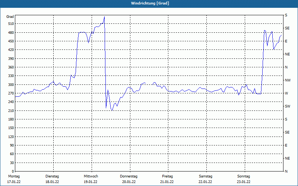The width and height of the screenshot is (298, 186).
Task: Select the 90 degree axis label
Action: pos(12,145)
